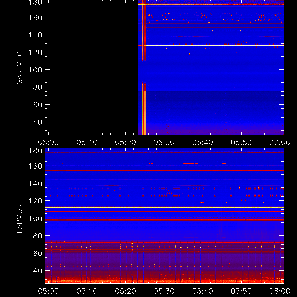Pick the 80 tick label on Learmonth plot
The image size is (297, 297).
(37, 236)
